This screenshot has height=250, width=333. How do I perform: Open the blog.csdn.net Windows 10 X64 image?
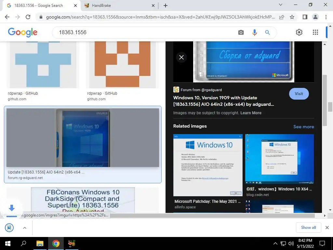pyautogui.click(x=279, y=159)
